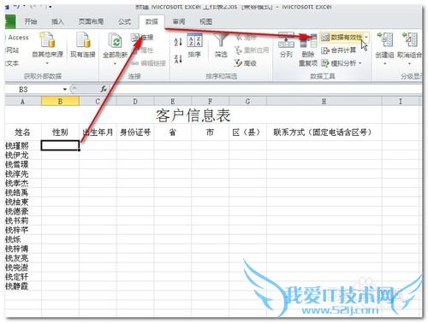Image resolution: width=428 pixels, height=323 pixels.
Task: Click the 性别 header cell
Action: (x=60, y=132)
